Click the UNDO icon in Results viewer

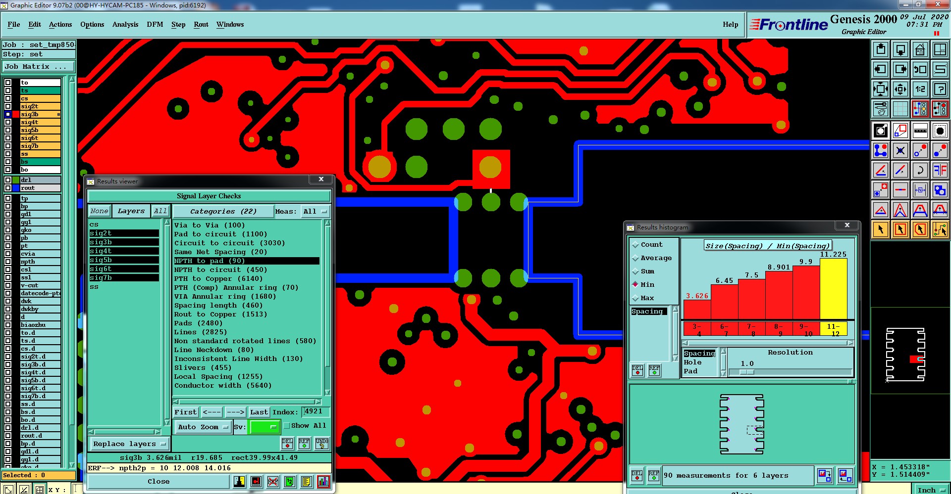click(322, 443)
